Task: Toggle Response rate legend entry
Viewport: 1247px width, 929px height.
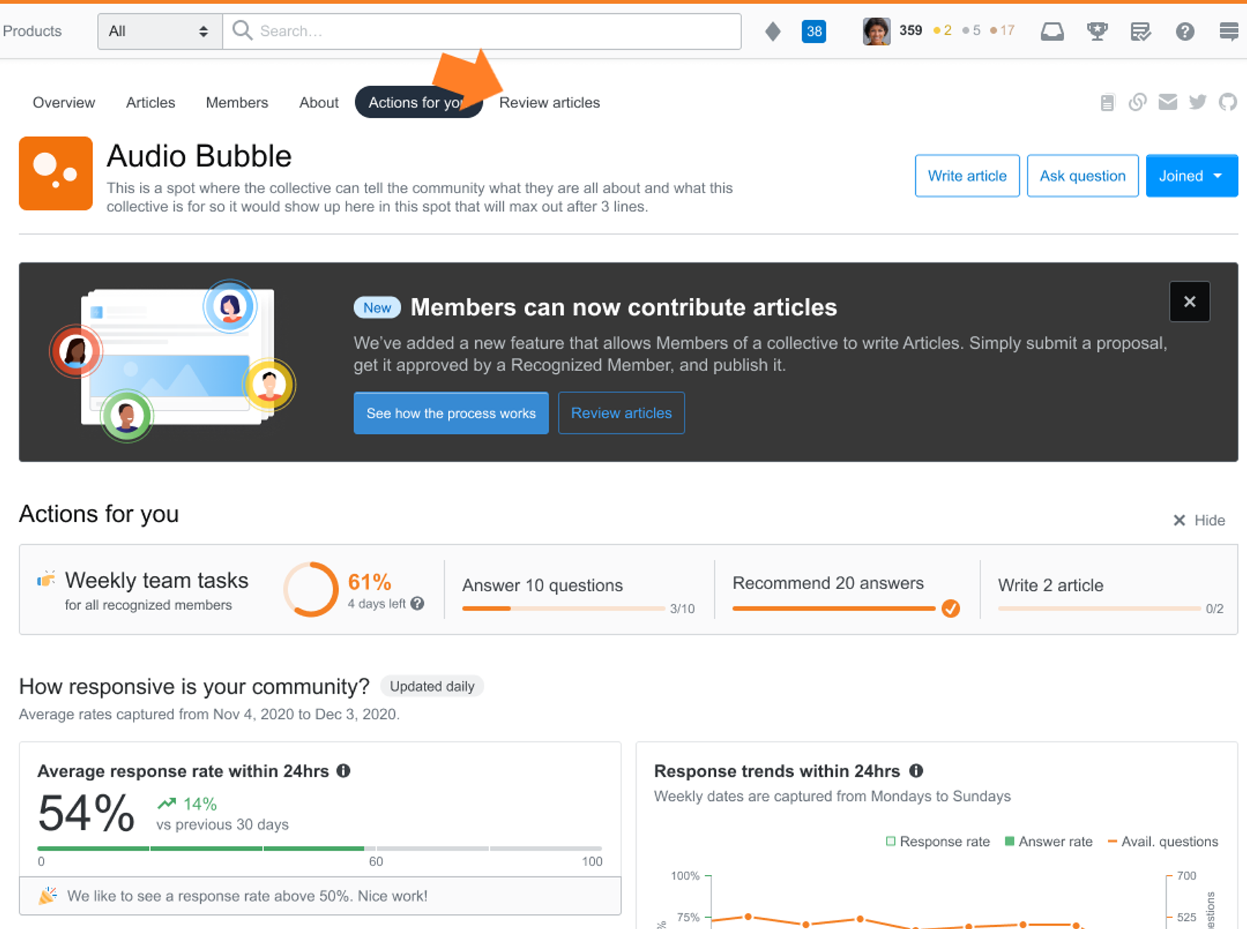Action: pos(937,842)
